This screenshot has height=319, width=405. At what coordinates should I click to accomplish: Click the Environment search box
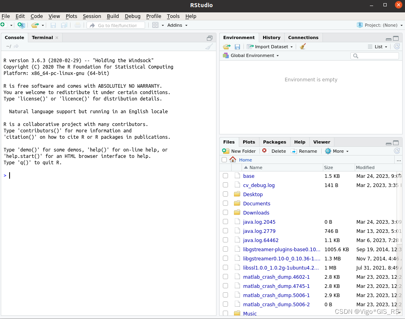375,56
